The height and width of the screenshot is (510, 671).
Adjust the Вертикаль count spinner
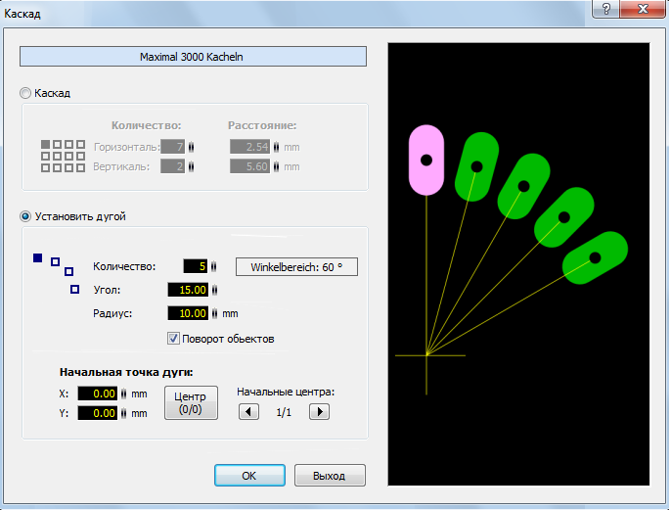tap(191, 166)
